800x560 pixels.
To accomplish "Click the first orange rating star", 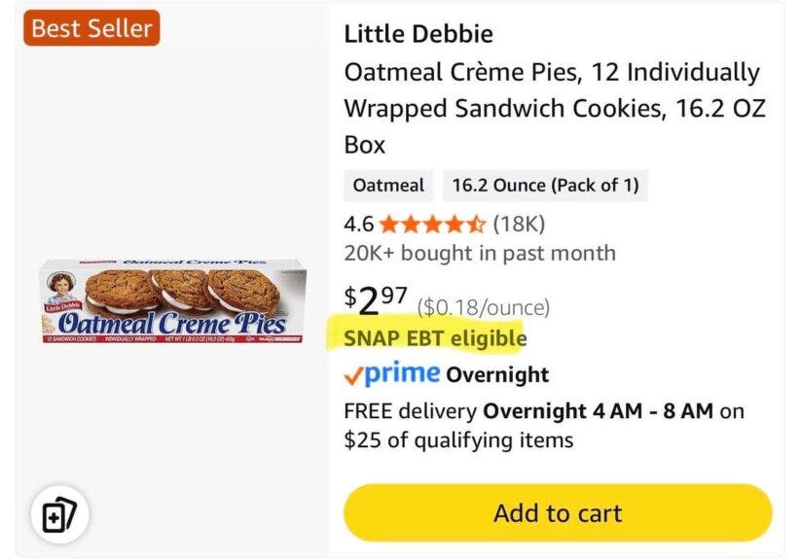I will [388, 223].
